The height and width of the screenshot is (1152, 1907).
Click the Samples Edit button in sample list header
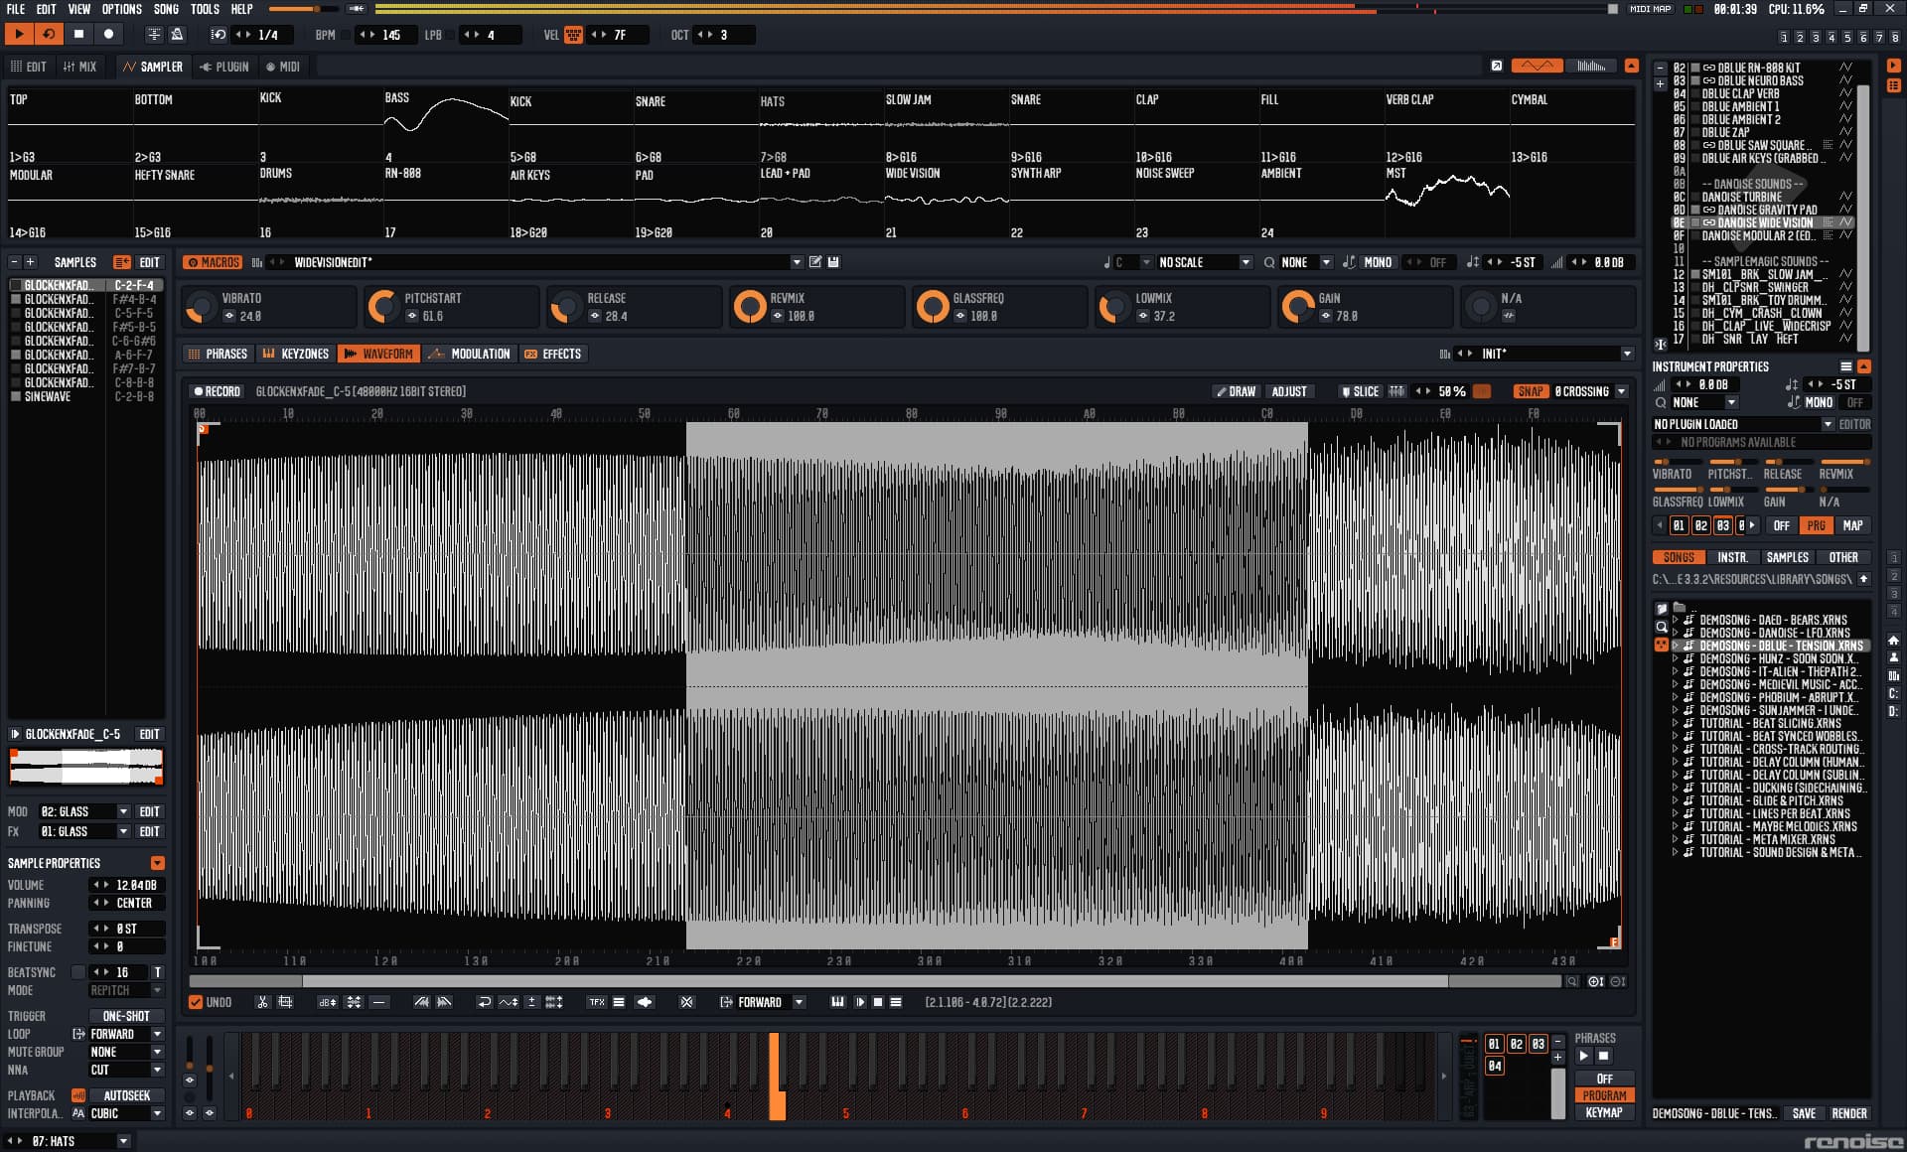click(x=149, y=262)
